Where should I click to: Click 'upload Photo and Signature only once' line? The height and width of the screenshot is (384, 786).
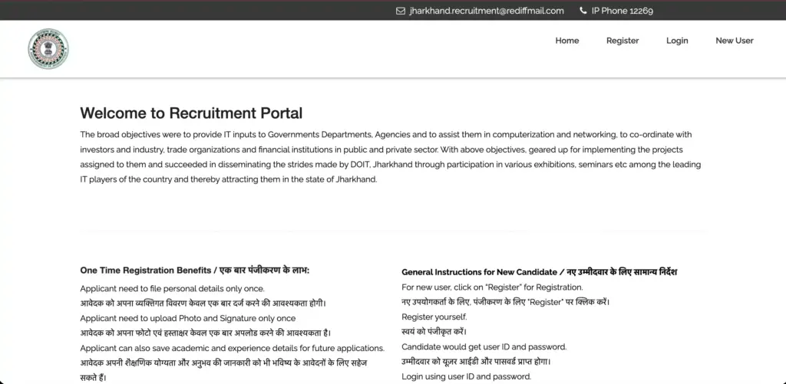[187, 318]
